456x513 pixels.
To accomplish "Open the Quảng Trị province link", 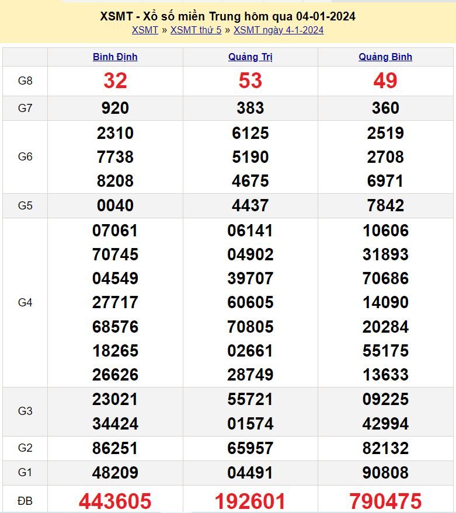I will click(x=250, y=57).
